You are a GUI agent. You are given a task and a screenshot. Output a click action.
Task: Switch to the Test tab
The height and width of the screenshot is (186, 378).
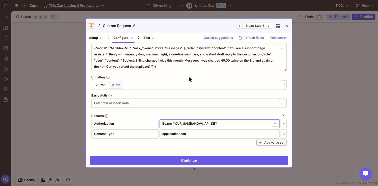149,38
